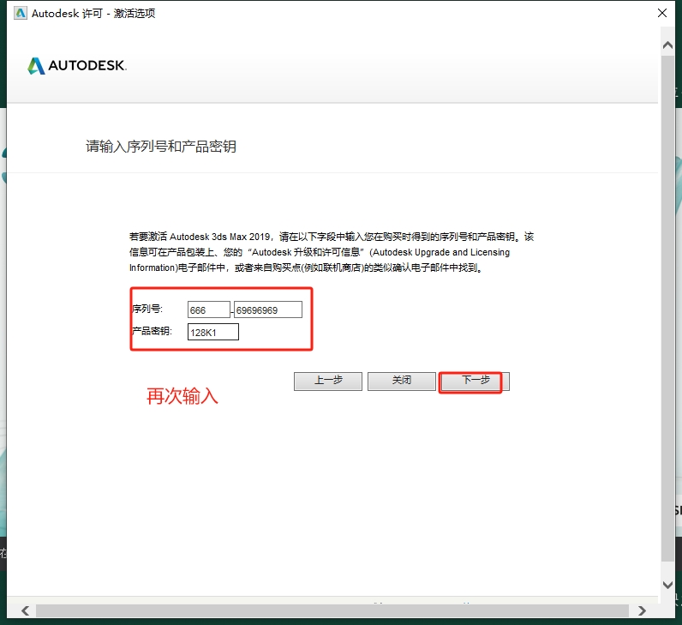The height and width of the screenshot is (625, 682).
Task: Click the red 再次输入 annotation text
Action: 182,396
